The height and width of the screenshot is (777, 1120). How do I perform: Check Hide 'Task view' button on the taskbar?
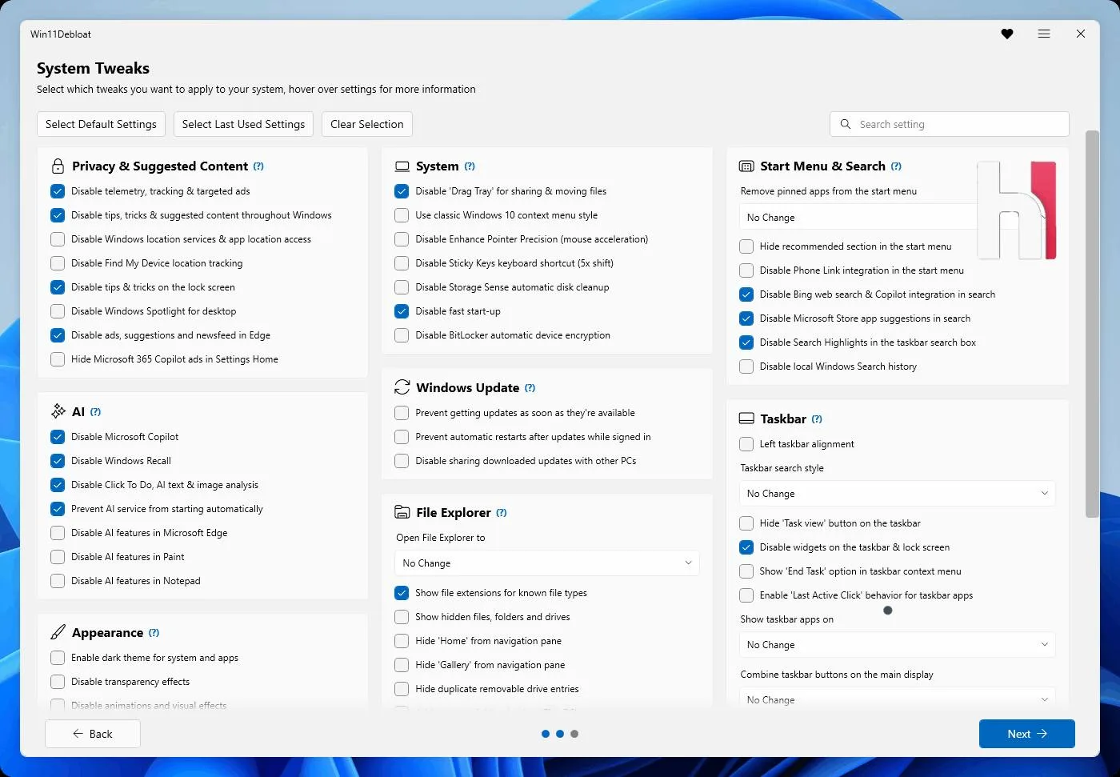[x=746, y=523]
